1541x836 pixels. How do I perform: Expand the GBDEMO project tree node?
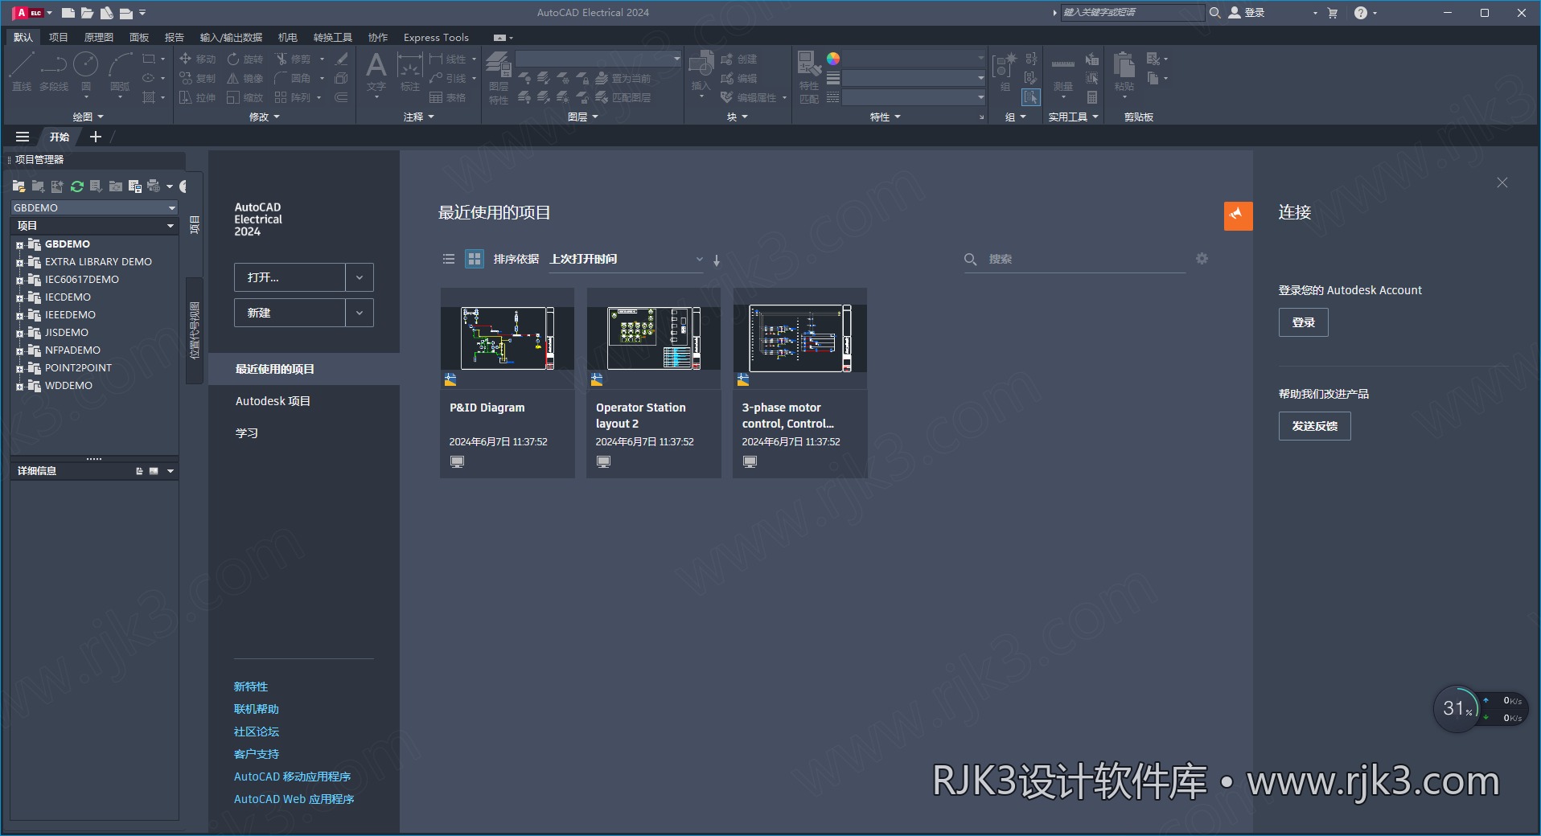click(19, 244)
